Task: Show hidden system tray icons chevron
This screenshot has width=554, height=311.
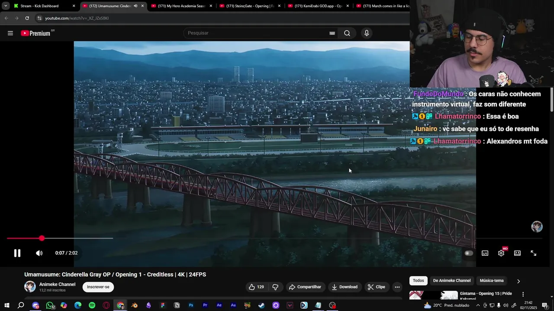Action: coord(478,305)
